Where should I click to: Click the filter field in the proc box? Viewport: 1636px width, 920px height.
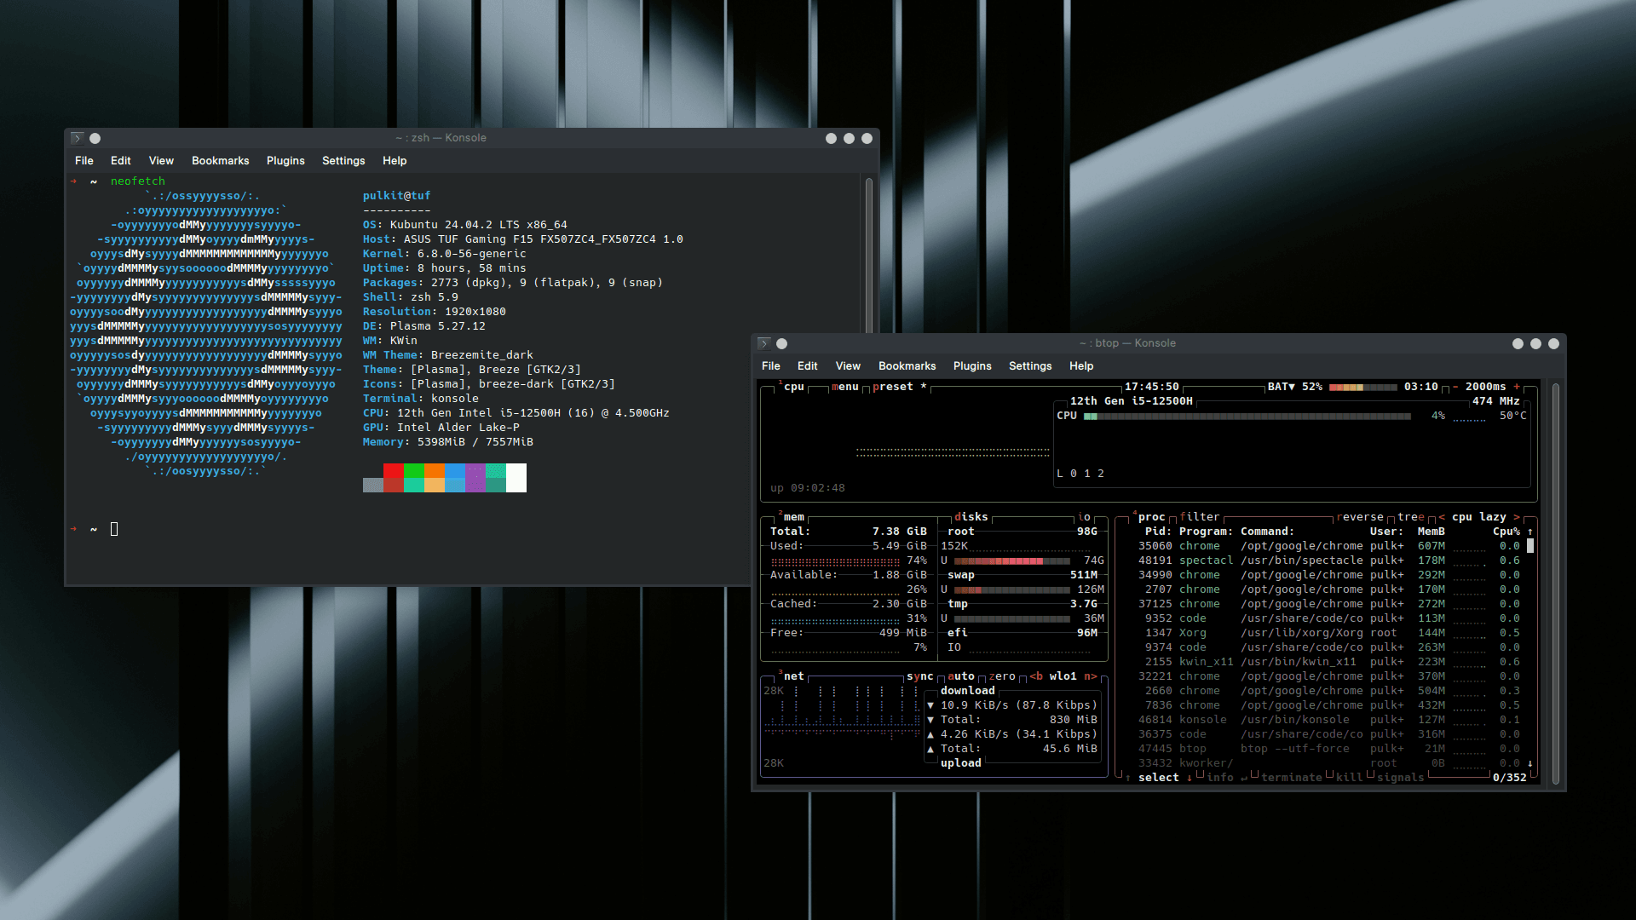pos(1200,516)
